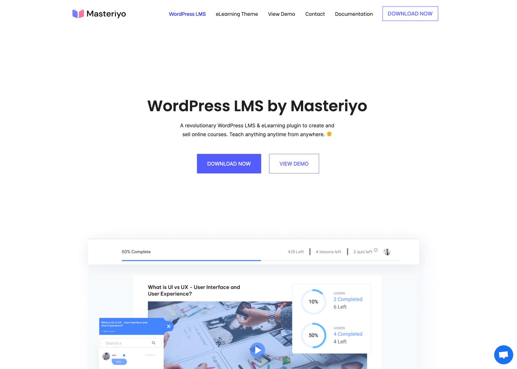
Task: Open the WordPress LMS menu item
Action: tap(187, 14)
